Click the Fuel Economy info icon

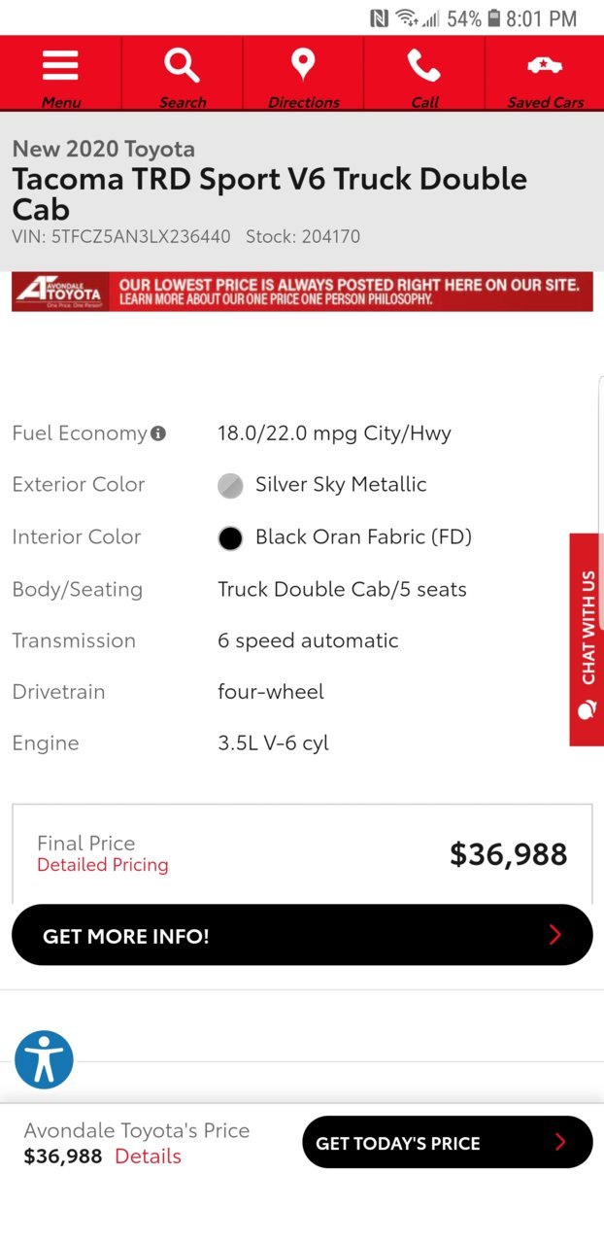coord(158,433)
